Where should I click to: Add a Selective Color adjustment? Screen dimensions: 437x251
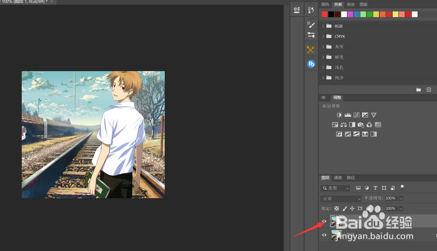pos(365,134)
